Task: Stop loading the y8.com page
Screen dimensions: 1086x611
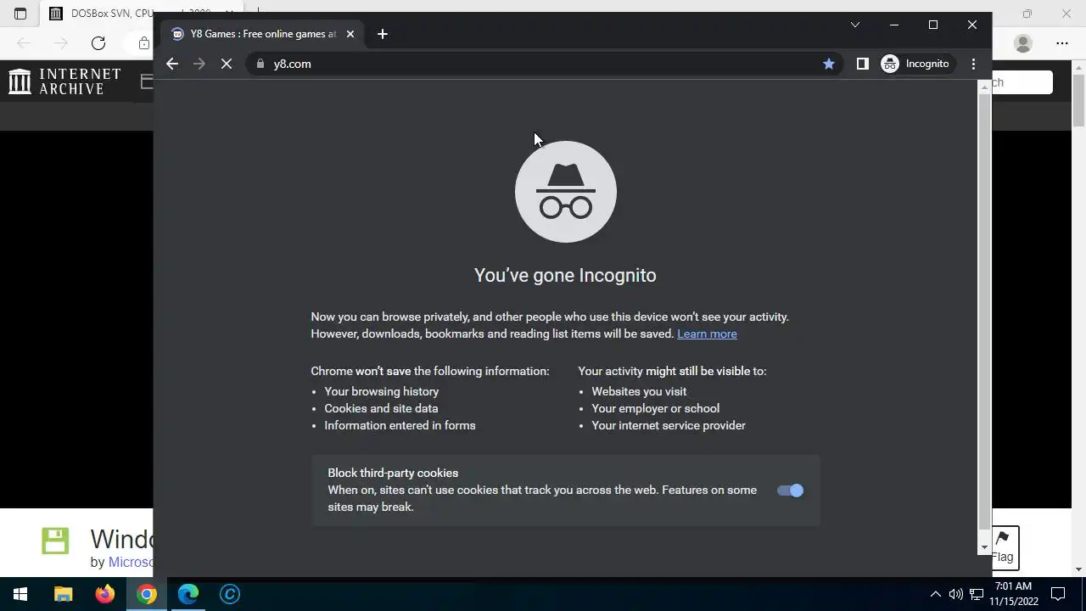Action: tap(227, 64)
